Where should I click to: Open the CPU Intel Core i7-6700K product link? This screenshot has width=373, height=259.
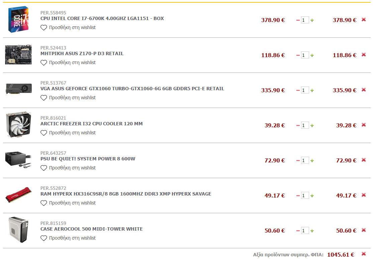click(102, 18)
